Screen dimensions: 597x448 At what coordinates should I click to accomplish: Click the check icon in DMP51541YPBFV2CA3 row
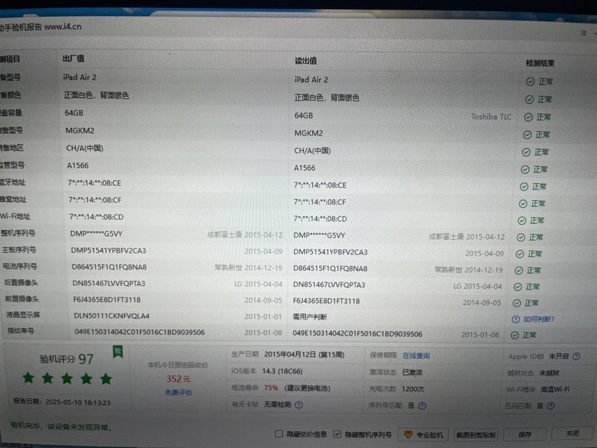pyautogui.click(x=519, y=254)
